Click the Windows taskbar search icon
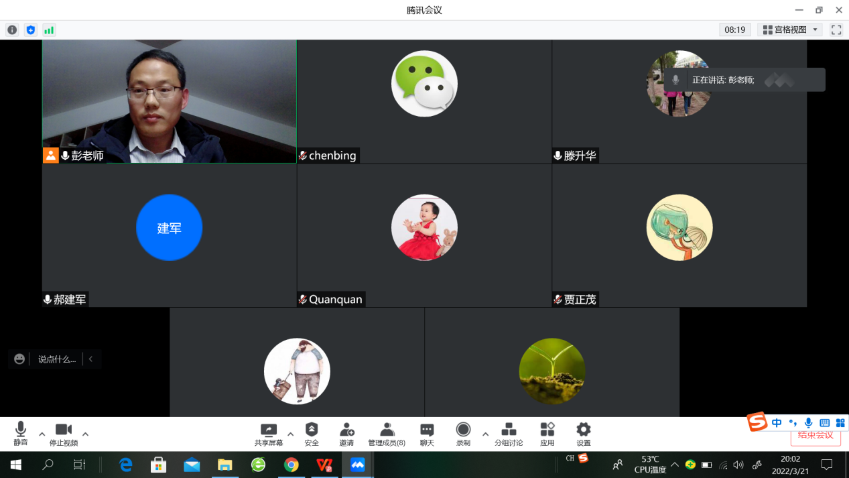Screen dimensions: 849x478 coord(48,465)
